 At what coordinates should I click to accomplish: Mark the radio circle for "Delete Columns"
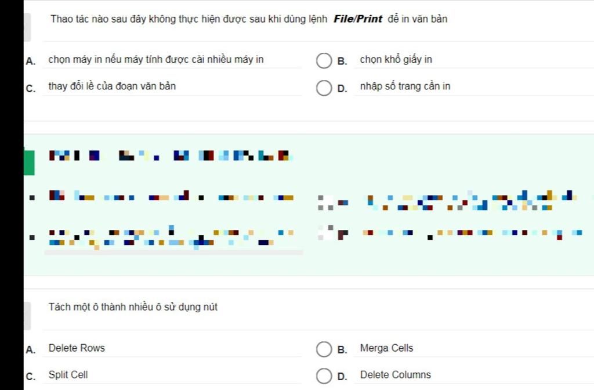coord(323,376)
